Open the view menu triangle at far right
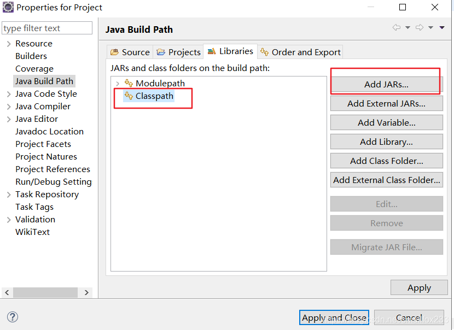 click(x=442, y=27)
